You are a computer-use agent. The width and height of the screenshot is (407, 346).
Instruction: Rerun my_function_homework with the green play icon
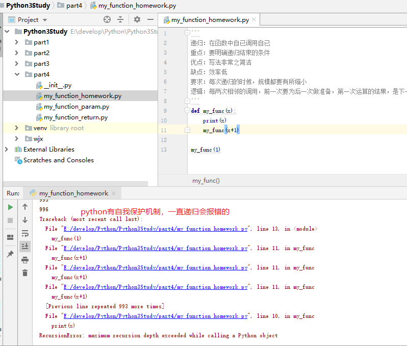10,207
